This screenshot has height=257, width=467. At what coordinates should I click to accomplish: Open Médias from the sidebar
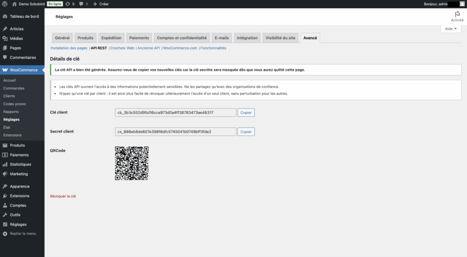pos(16,38)
